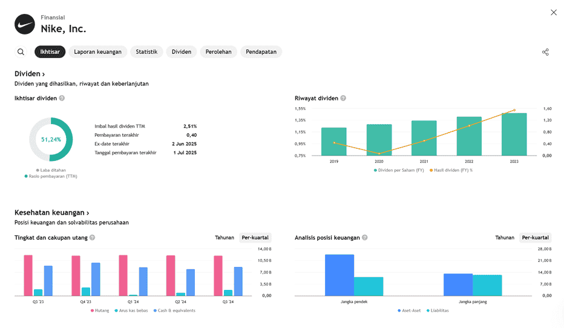Viewport: 564px width, 328px height.
Task: Switch to Laporan keuangan tab
Action: (98, 52)
